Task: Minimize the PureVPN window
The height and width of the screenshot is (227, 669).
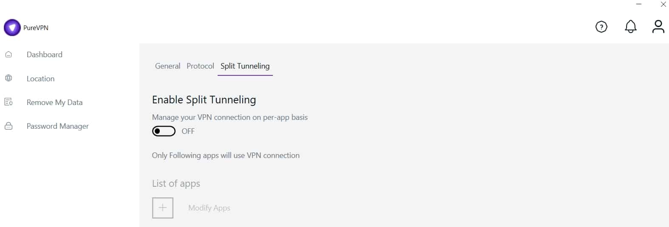Action: tap(639, 4)
